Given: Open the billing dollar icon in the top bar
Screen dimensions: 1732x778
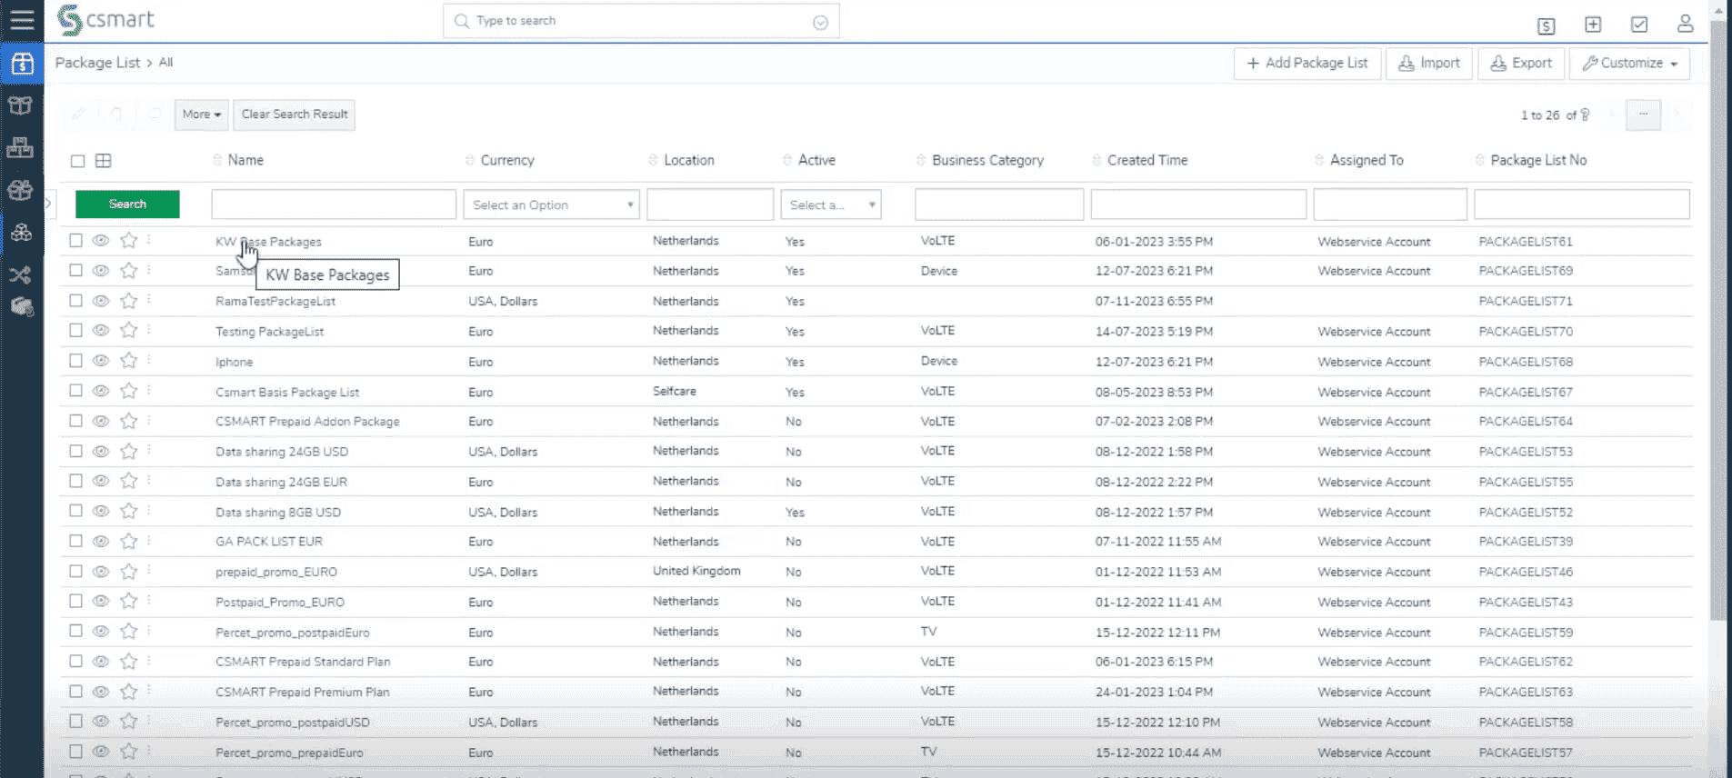Looking at the screenshot, I should click(x=1546, y=25).
